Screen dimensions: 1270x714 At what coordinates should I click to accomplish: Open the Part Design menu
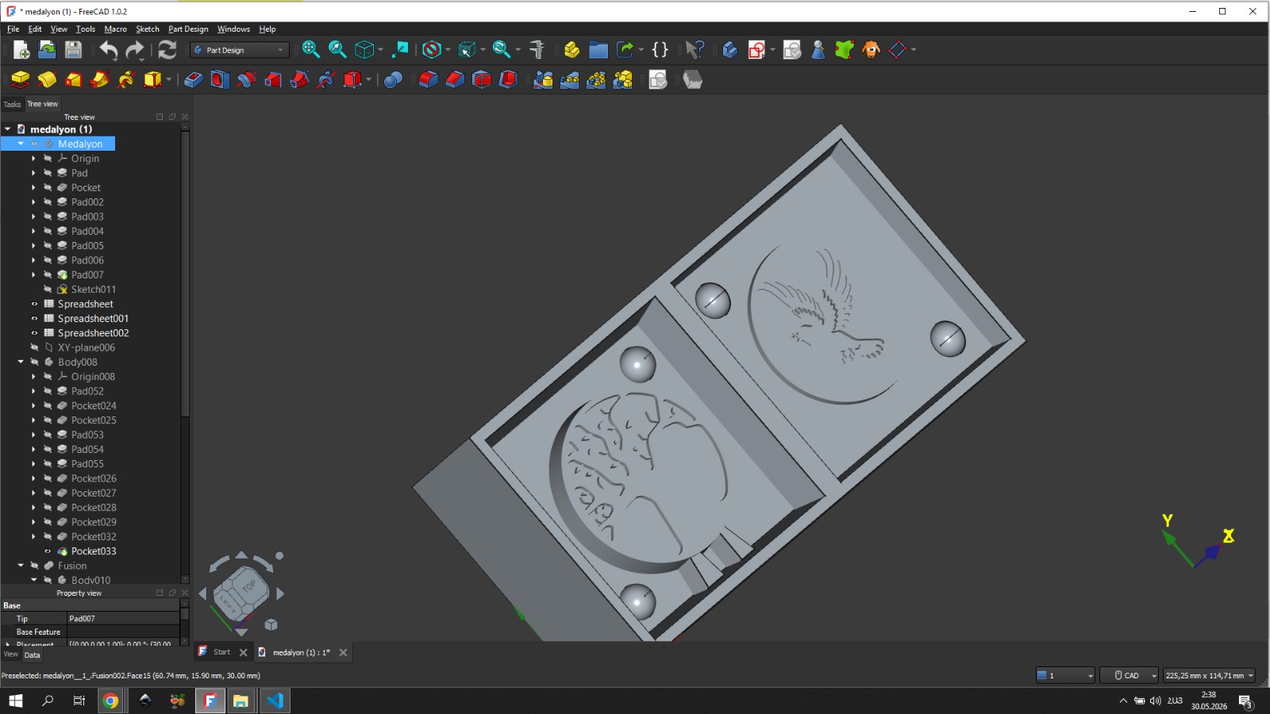[x=188, y=29]
